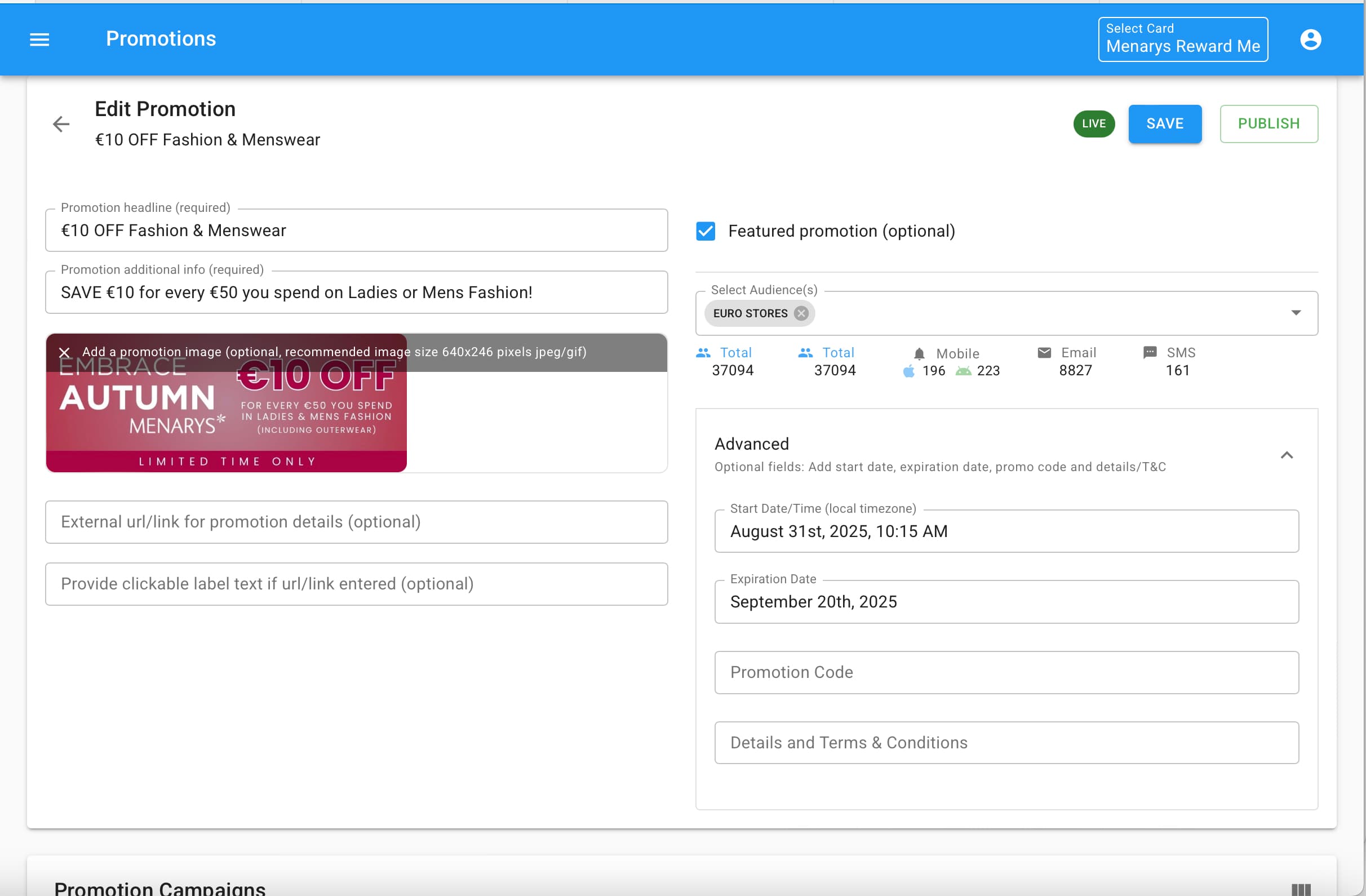Click the SAVE button

1165,124
